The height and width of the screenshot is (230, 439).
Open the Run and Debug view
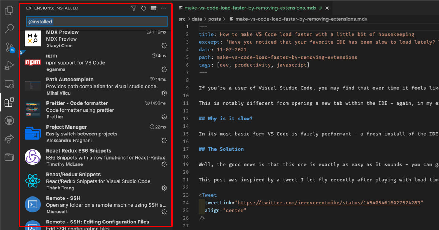coord(9,66)
